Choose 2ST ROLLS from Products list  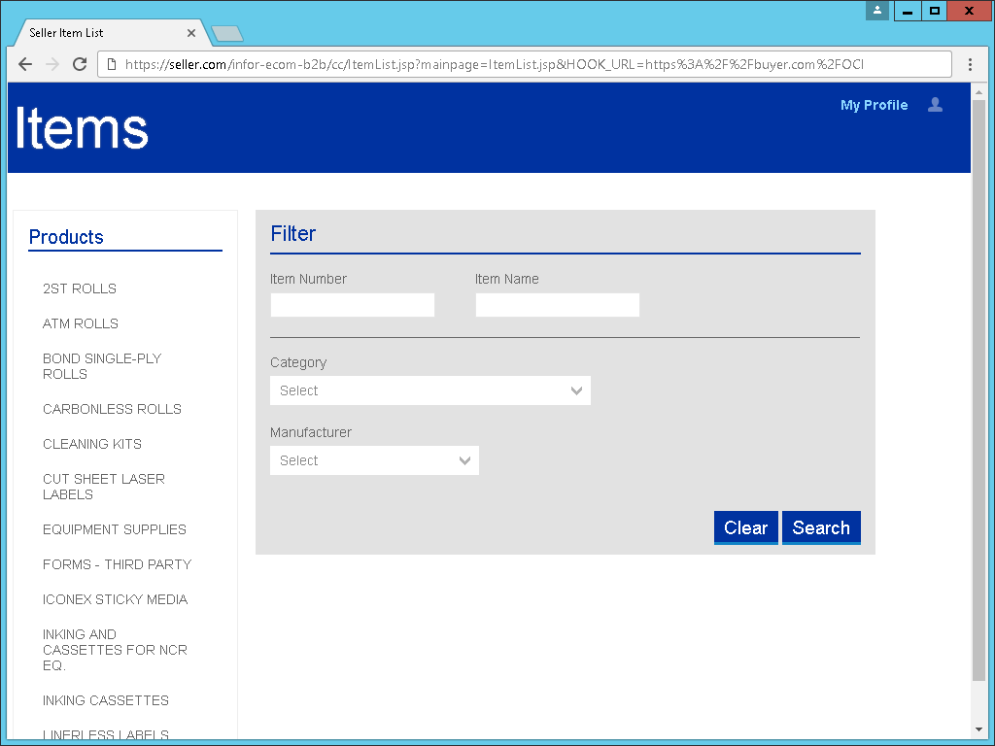pyautogui.click(x=80, y=288)
